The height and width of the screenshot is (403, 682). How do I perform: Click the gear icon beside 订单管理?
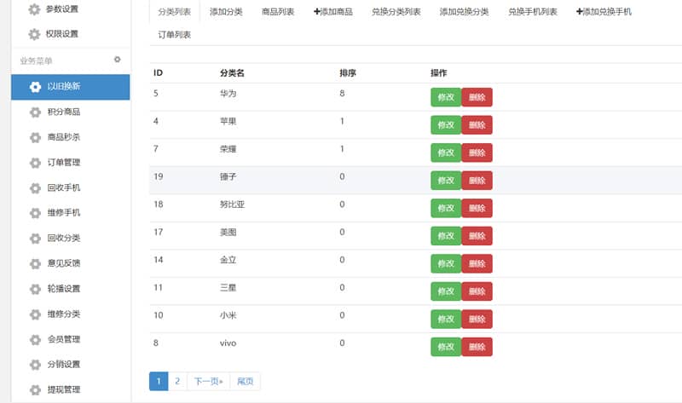(35, 163)
